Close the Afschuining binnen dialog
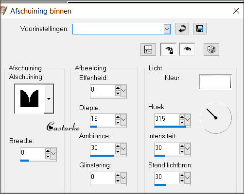 pos(236,11)
